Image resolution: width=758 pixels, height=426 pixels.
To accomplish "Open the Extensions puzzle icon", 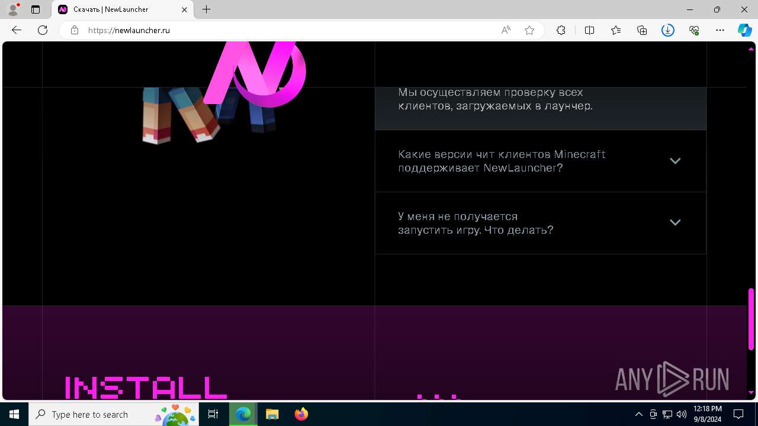I will click(561, 30).
